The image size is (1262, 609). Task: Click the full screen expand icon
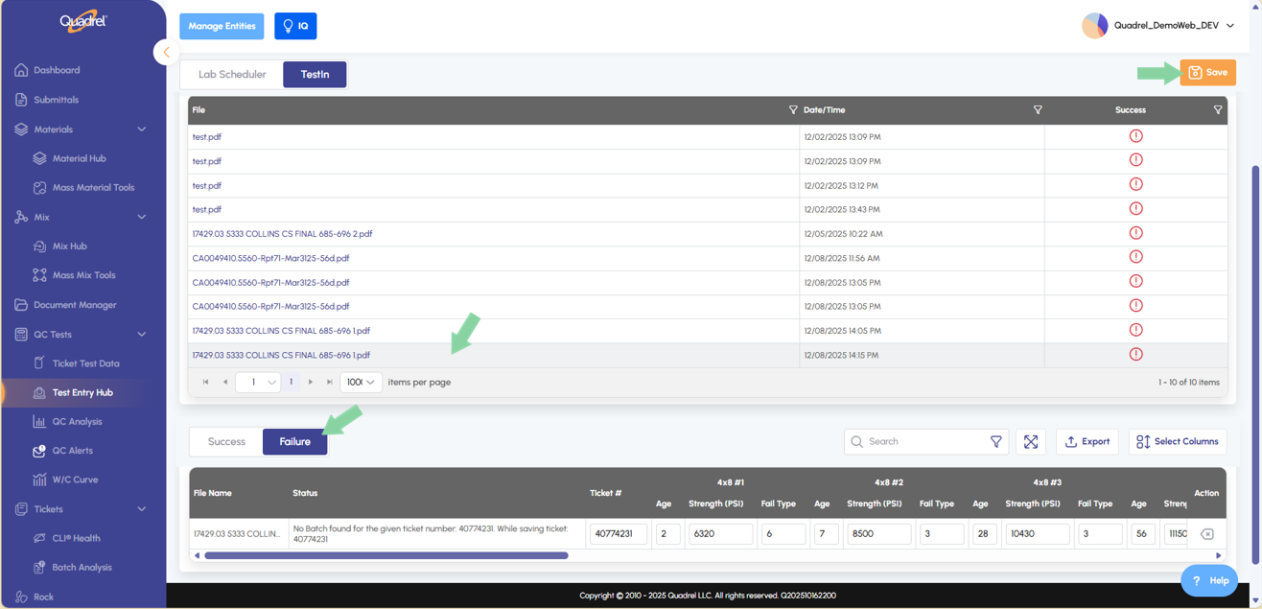point(1031,442)
